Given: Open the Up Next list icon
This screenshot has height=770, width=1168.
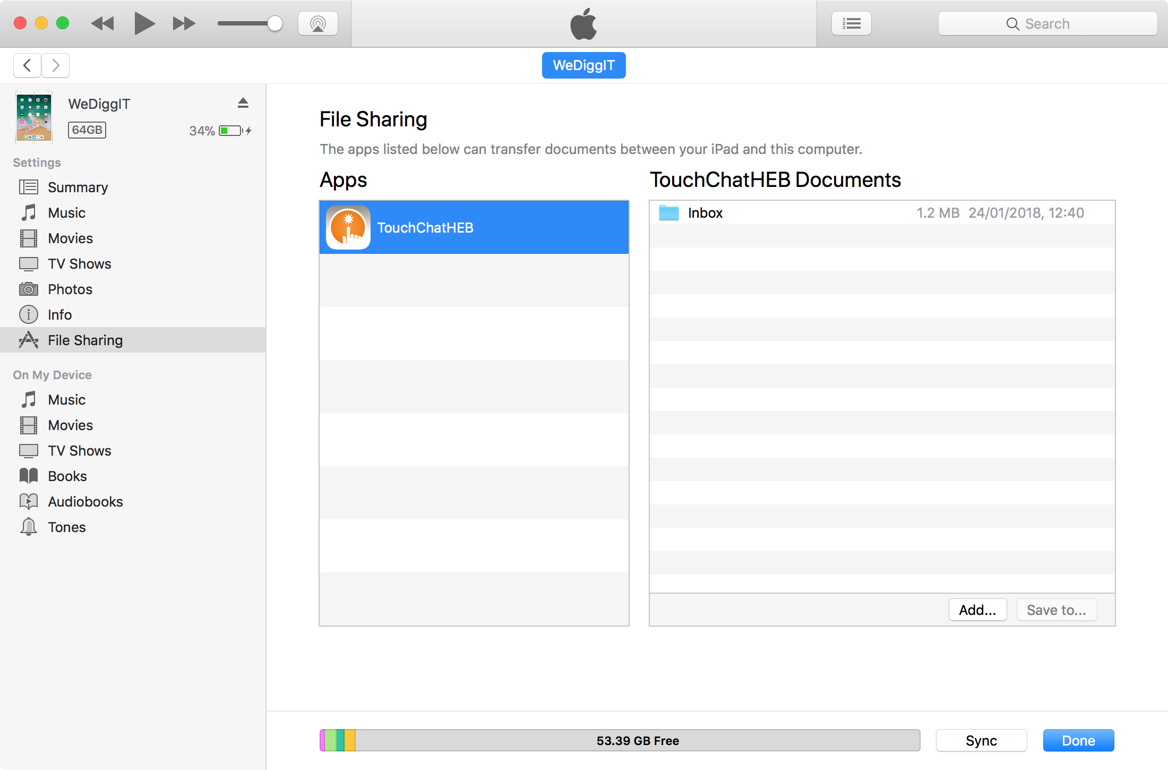Looking at the screenshot, I should click(x=851, y=24).
